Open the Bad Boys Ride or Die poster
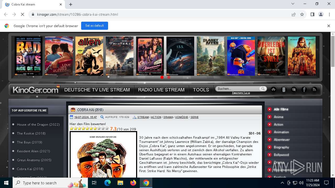The width and height of the screenshot is (335, 188). pyautogui.click(x=29, y=56)
